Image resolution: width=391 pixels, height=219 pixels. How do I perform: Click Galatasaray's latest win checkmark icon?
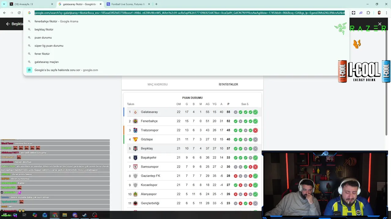(x=255, y=112)
